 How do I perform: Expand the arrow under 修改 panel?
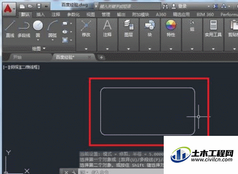click(86, 49)
